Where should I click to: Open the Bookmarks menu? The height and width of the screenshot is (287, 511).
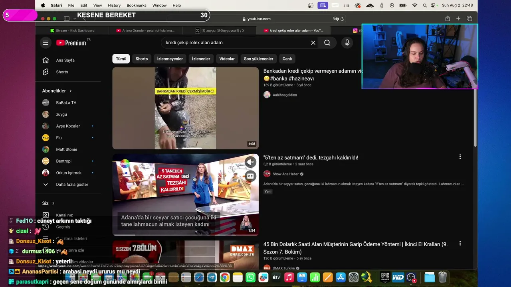click(x=137, y=5)
